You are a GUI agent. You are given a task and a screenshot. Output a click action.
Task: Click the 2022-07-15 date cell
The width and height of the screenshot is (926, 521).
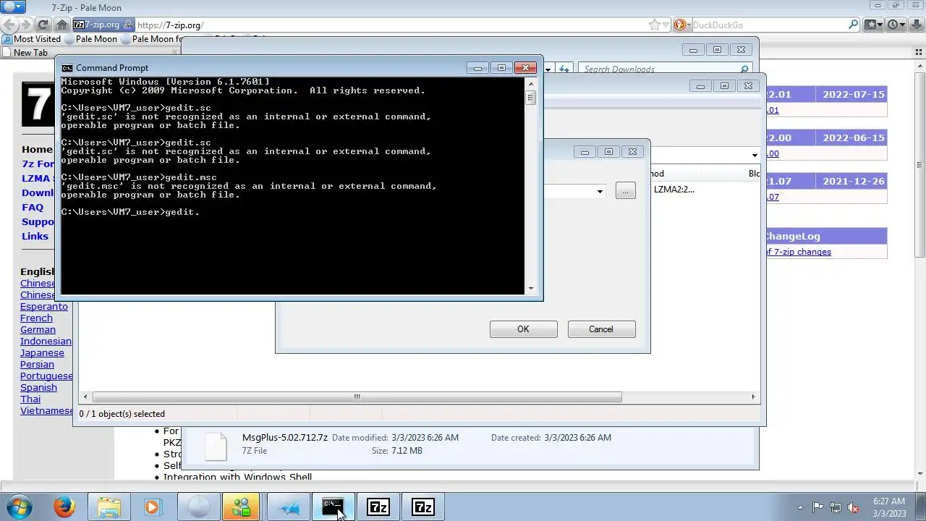point(853,94)
